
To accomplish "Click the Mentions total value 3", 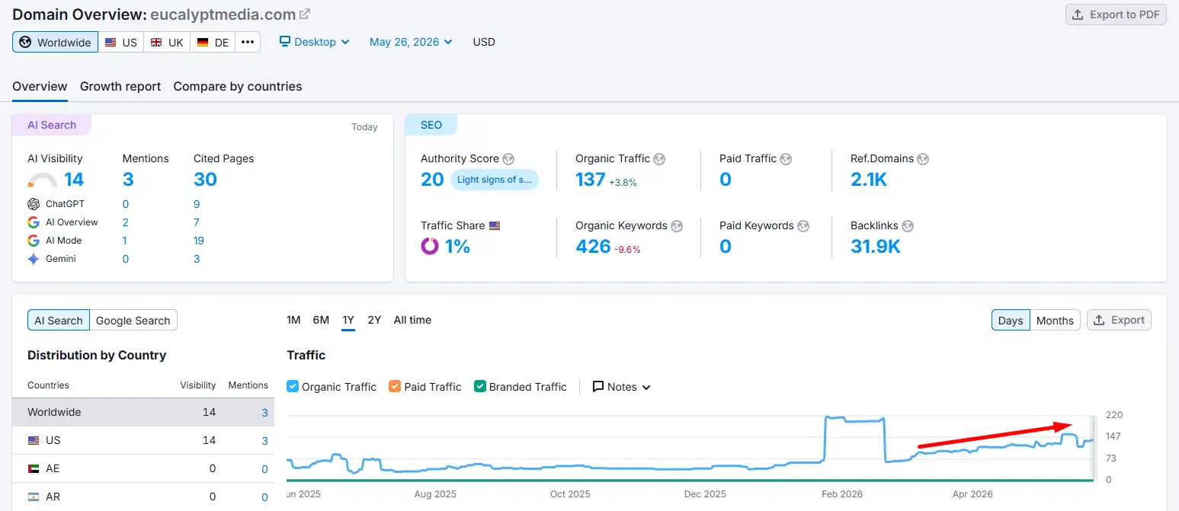I will (x=128, y=180).
